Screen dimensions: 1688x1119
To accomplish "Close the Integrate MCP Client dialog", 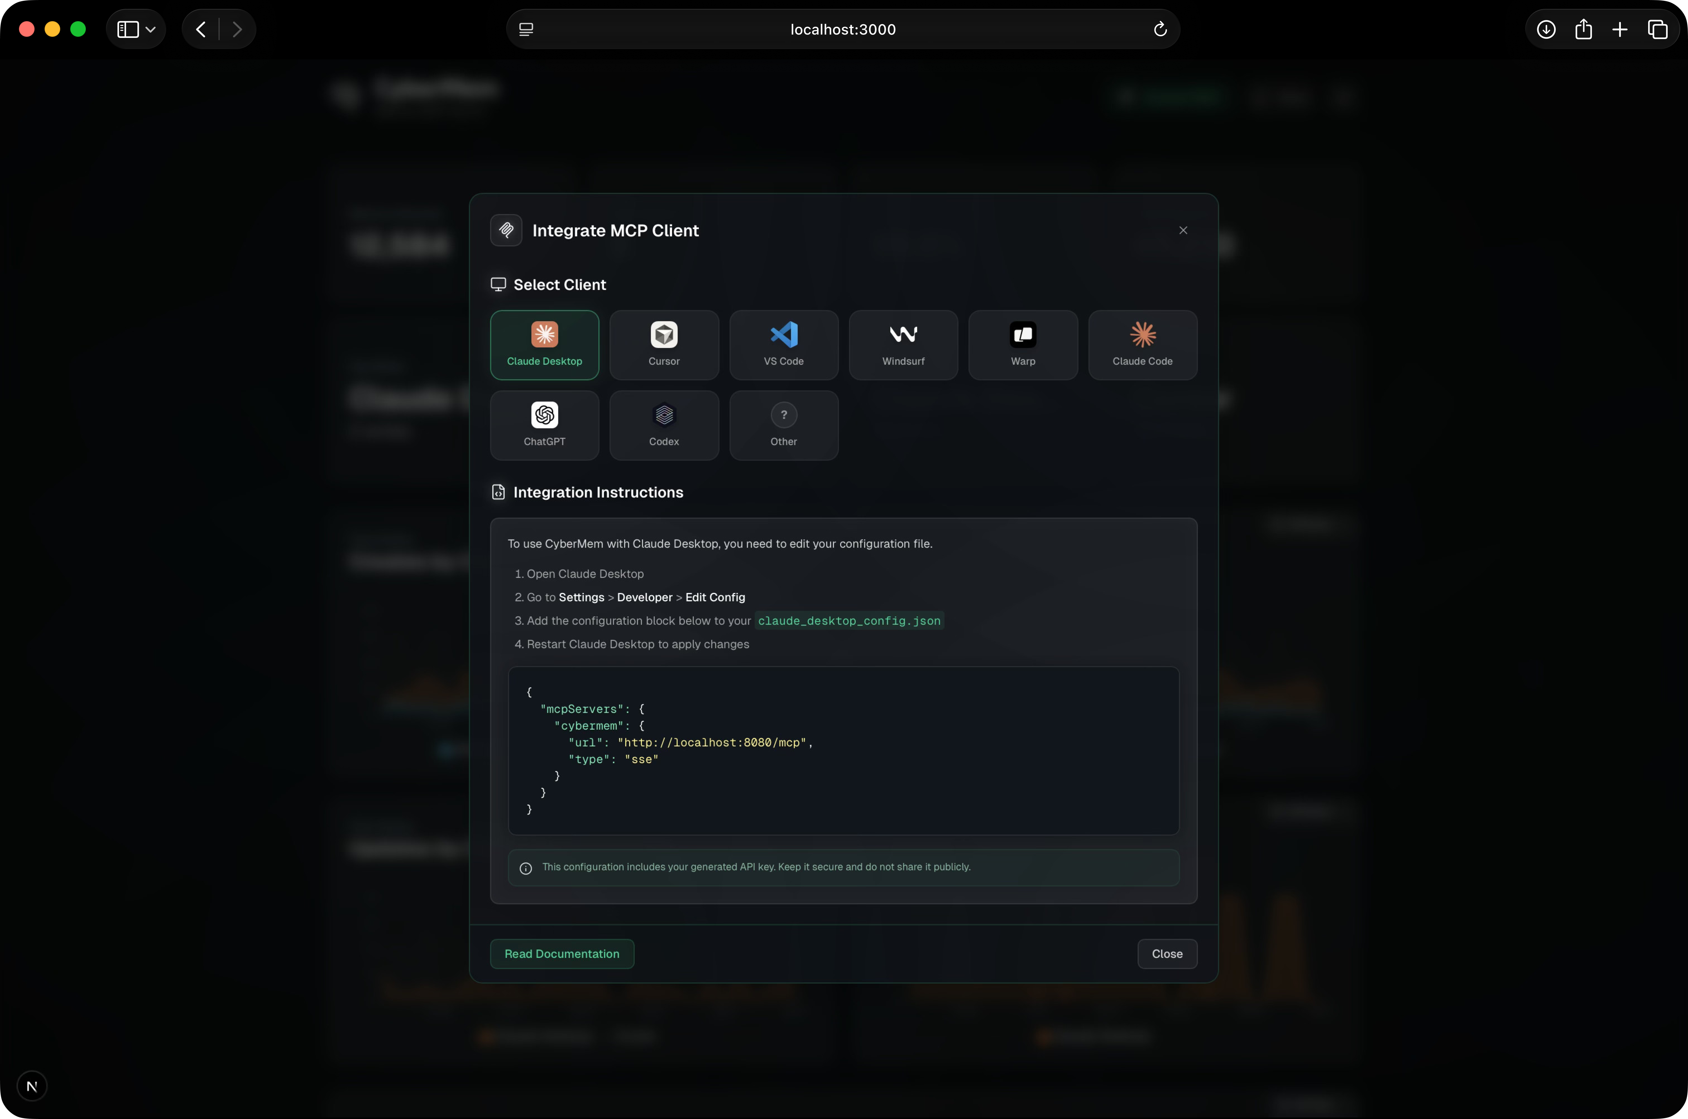I will pos(1183,230).
